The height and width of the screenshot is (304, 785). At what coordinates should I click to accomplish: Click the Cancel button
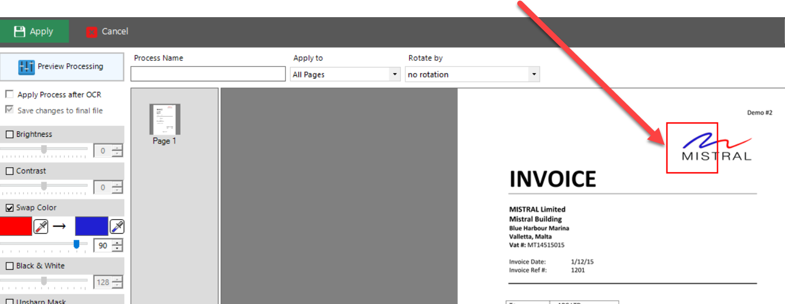pyautogui.click(x=108, y=32)
